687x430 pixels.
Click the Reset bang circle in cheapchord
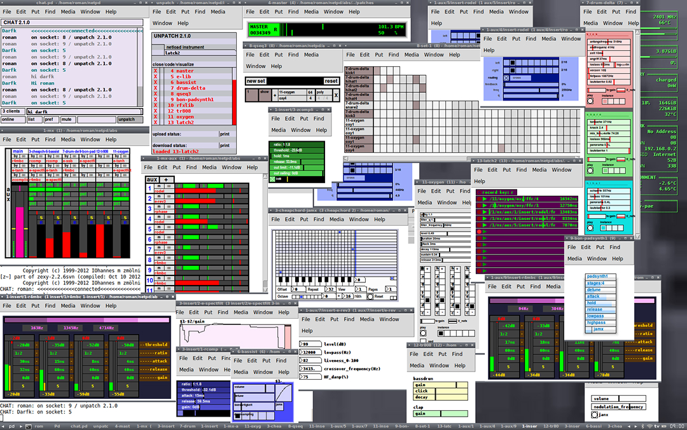370,296
